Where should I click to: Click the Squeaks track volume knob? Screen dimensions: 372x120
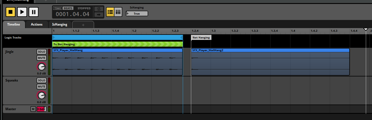pyautogui.click(x=41, y=95)
